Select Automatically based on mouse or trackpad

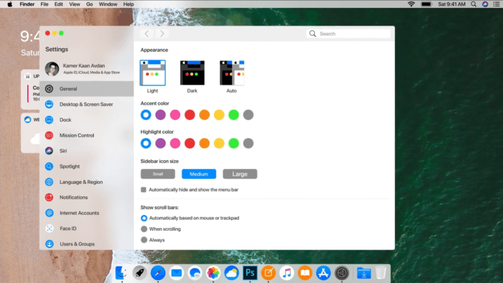click(x=144, y=218)
